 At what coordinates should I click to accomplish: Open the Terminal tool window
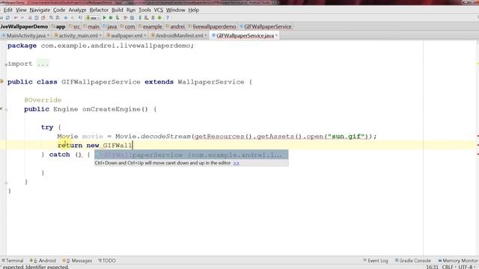13,261
